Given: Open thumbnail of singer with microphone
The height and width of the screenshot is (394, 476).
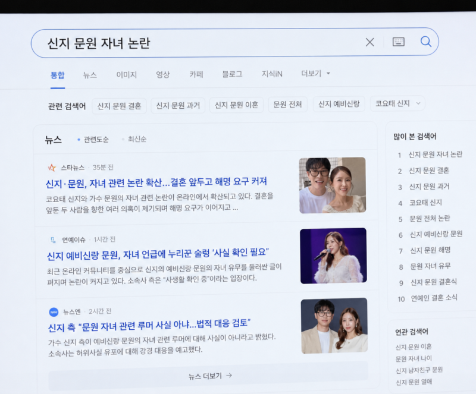Looking at the screenshot, I should (x=333, y=256).
